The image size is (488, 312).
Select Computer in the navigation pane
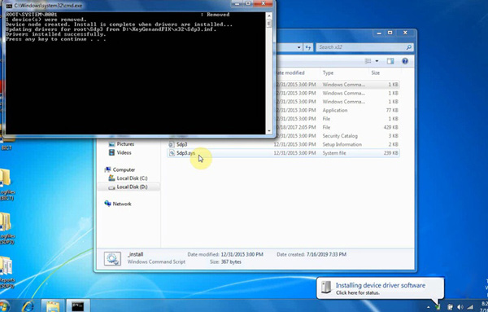pyautogui.click(x=124, y=170)
